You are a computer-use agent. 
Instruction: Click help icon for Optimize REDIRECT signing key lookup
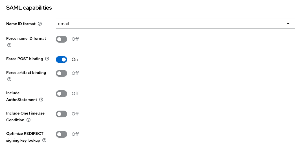point(44,140)
